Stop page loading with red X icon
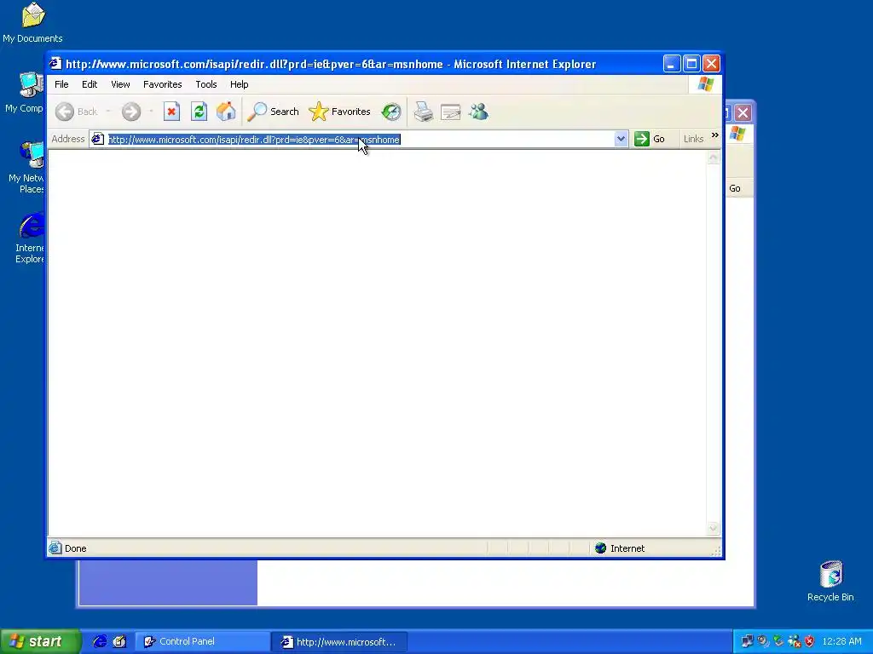This screenshot has width=873, height=654. pos(171,112)
